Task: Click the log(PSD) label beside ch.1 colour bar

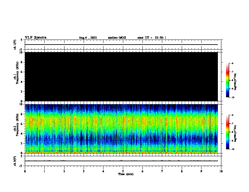Action: pyautogui.click(x=235, y=82)
